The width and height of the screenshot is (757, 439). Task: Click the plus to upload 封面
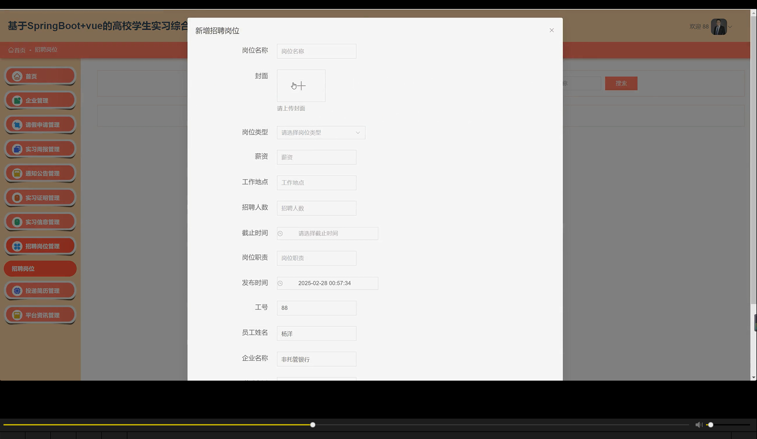pos(301,86)
